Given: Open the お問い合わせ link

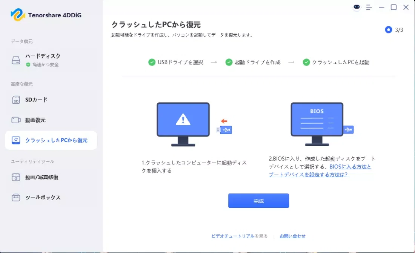Looking at the screenshot, I should point(293,236).
